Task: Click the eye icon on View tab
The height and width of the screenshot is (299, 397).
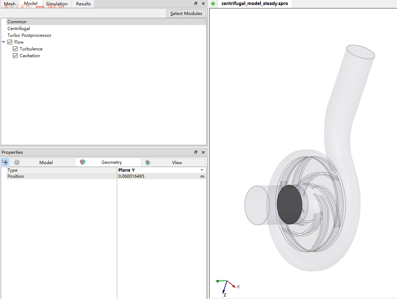Action: point(148,162)
